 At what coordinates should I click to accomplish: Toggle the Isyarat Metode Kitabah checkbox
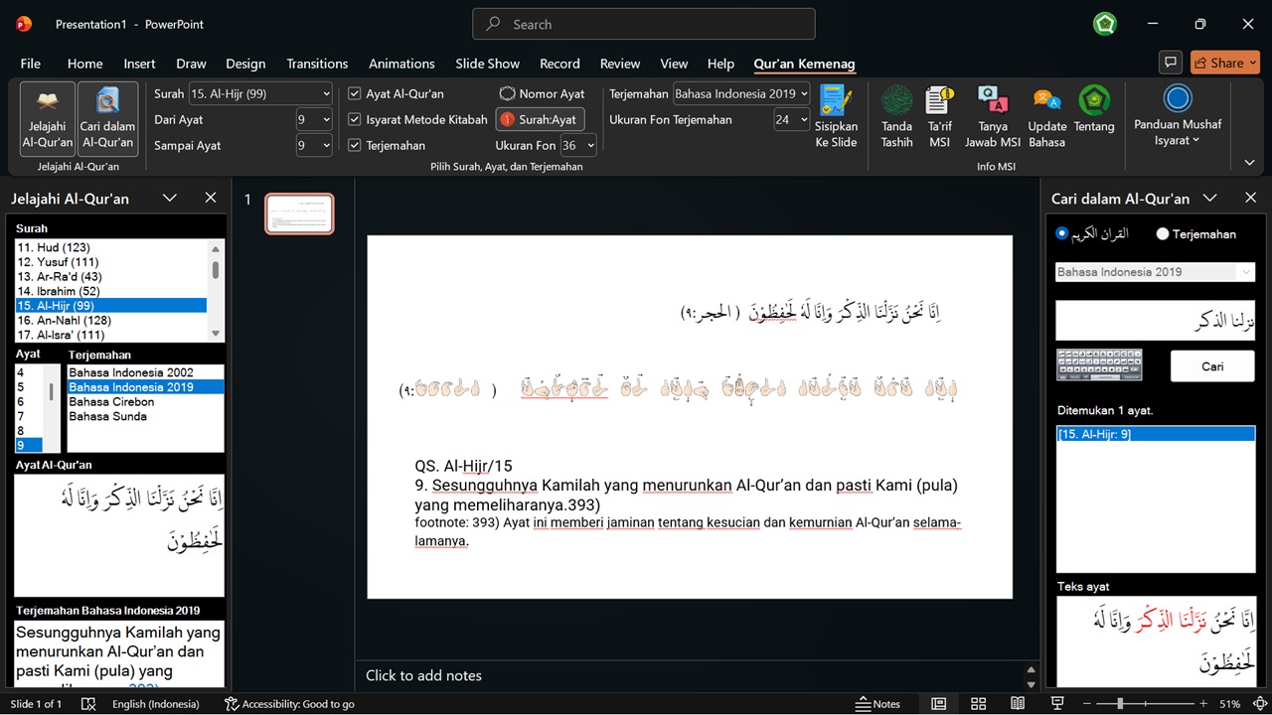coord(354,119)
